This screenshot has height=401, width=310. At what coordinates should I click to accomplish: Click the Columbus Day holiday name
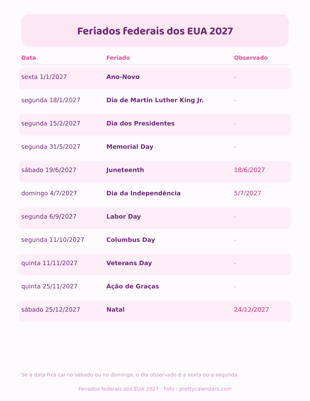coord(131,240)
